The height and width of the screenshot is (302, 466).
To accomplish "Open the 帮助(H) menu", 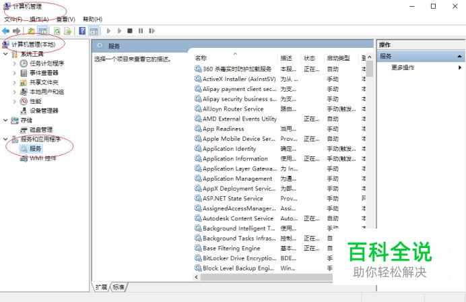I will [92, 20].
